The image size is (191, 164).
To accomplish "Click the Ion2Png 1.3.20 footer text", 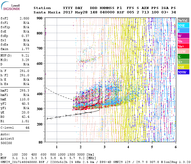I will click(177, 162).
